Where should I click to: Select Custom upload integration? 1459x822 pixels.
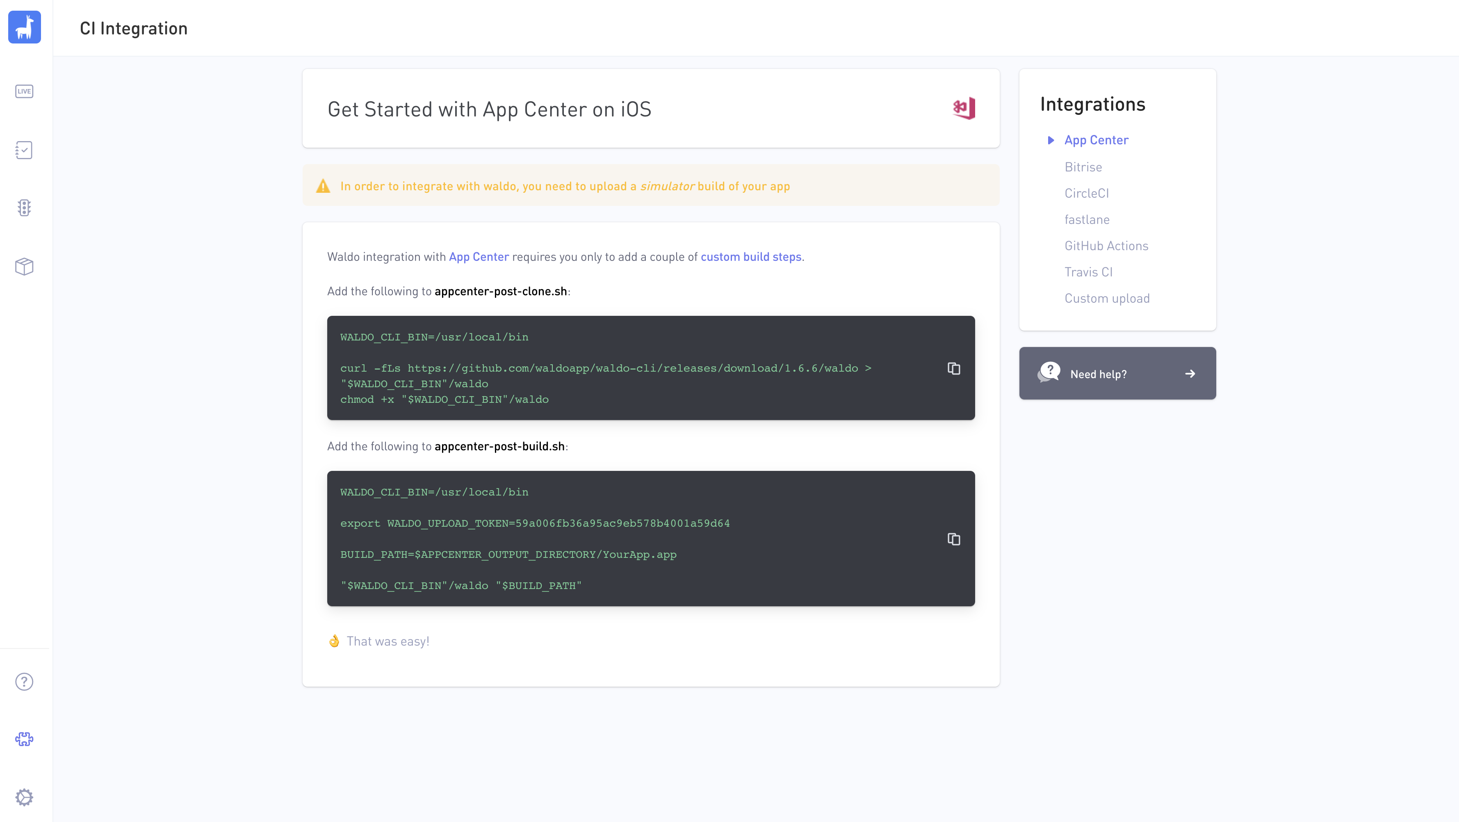(1107, 299)
